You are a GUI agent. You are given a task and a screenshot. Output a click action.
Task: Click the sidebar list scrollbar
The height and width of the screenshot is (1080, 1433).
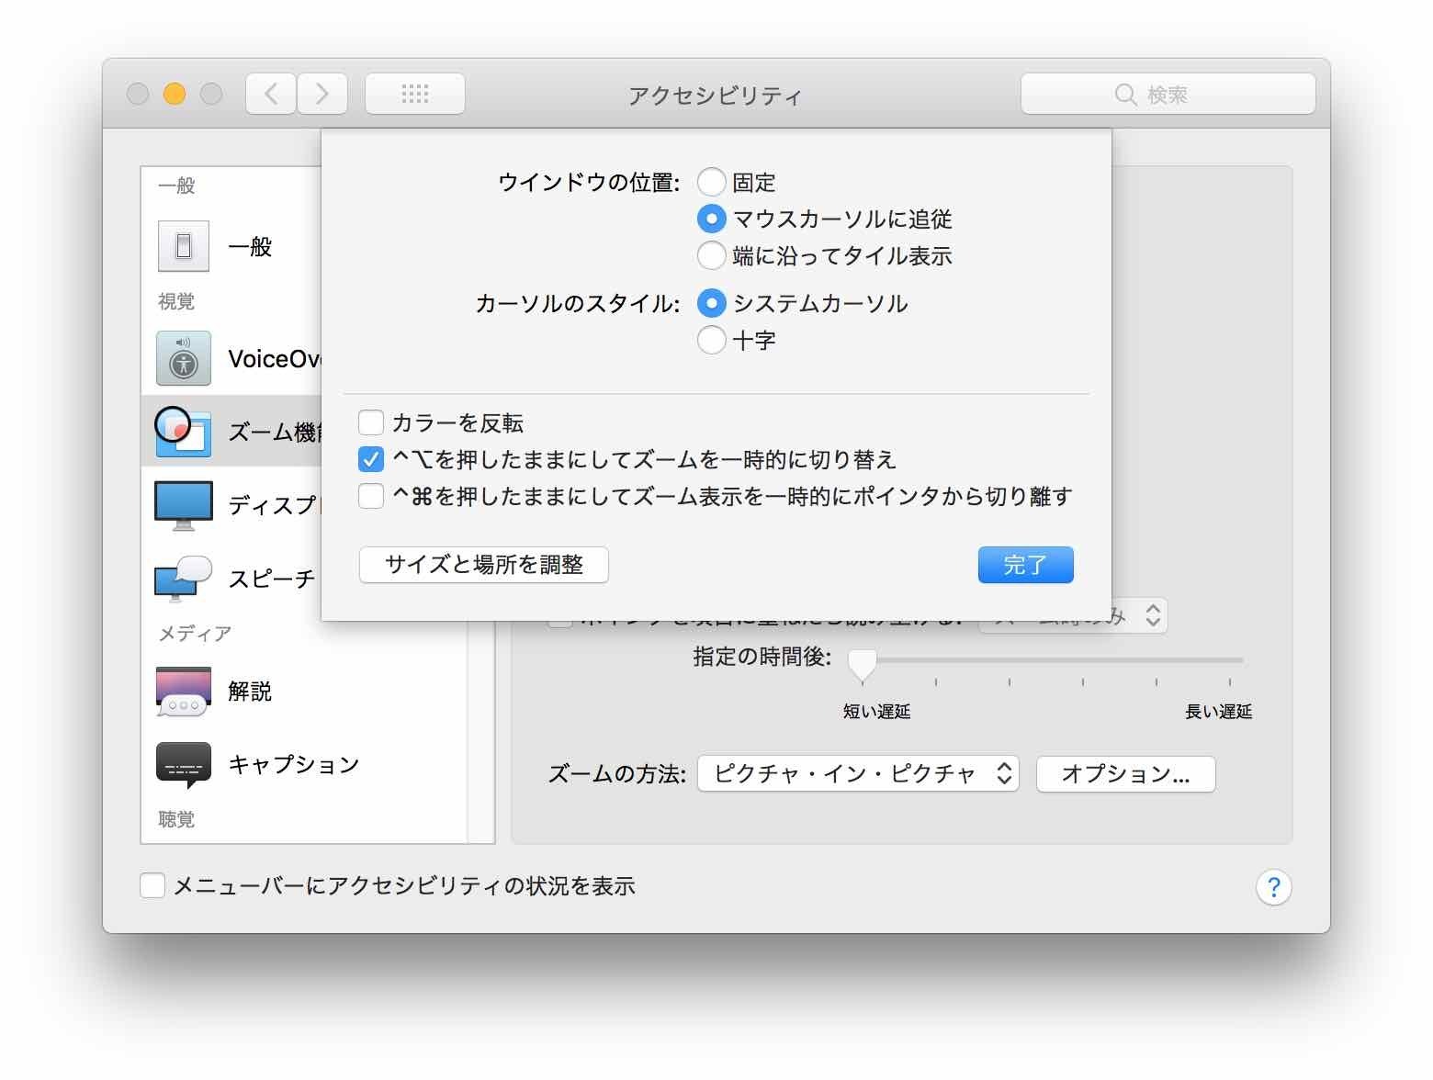(481, 732)
